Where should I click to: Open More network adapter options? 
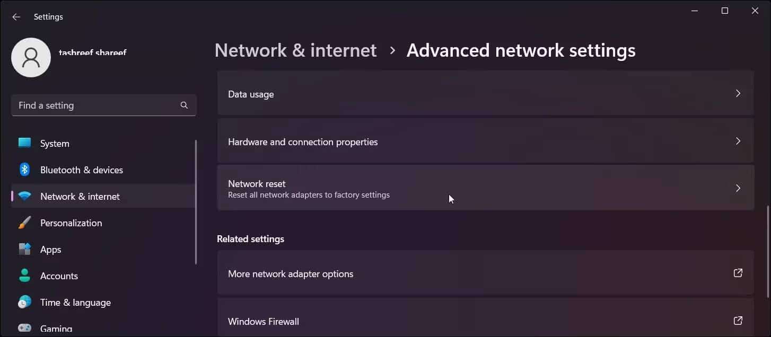485,273
